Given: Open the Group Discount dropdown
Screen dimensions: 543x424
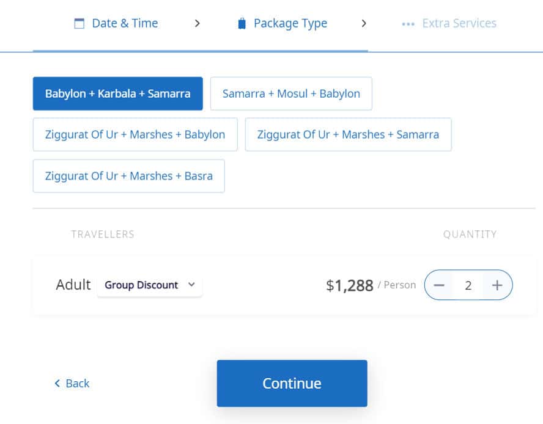Looking at the screenshot, I should 150,285.
